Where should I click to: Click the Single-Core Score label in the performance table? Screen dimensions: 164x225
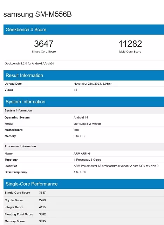[x=17, y=193]
